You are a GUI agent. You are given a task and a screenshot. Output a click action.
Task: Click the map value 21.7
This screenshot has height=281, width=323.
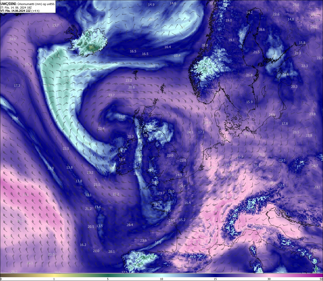click(x=161, y=193)
